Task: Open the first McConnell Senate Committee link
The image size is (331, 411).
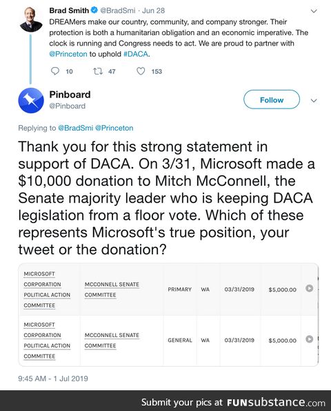Action: (112, 289)
